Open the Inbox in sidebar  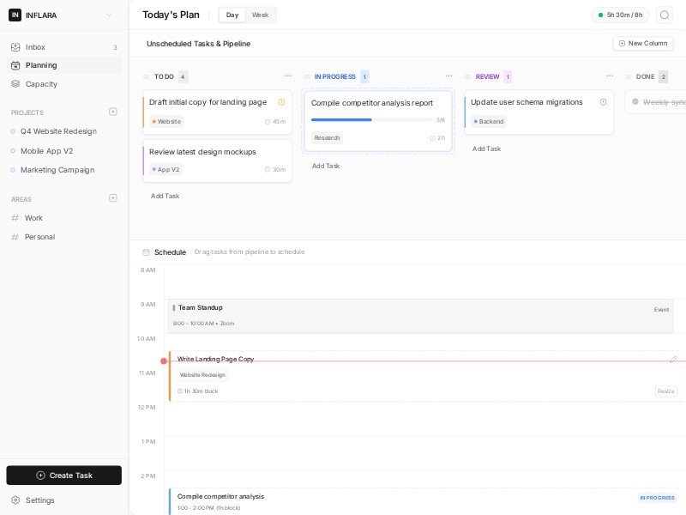(x=35, y=47)
